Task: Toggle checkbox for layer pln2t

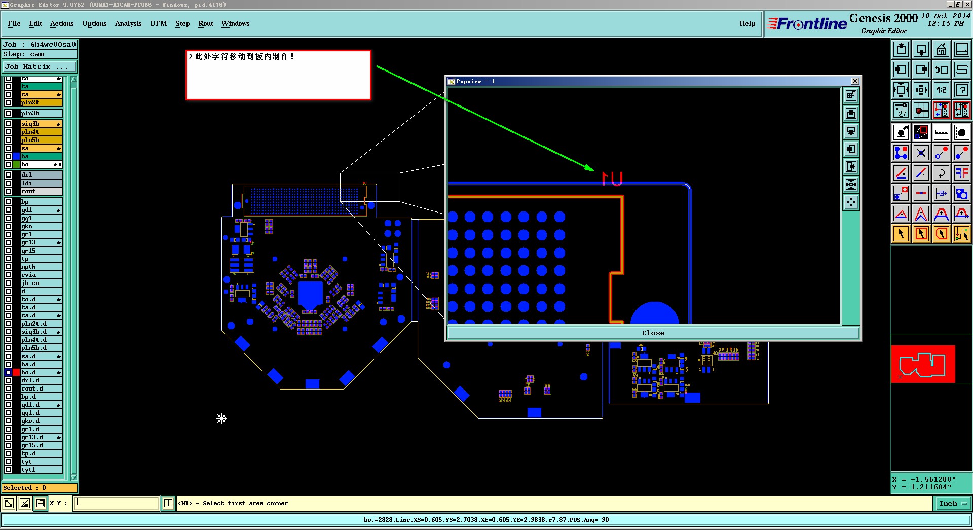Action: (x=8, y=103)
